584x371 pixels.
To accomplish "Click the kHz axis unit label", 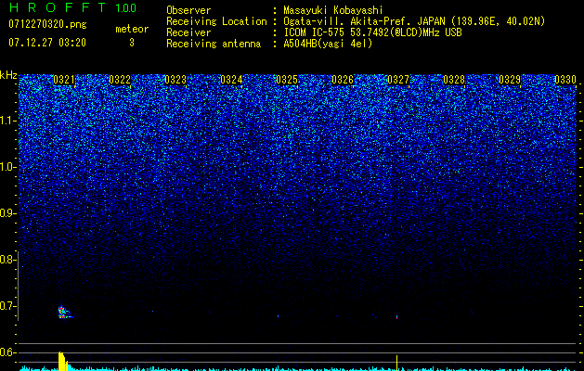I will (8, 75).
